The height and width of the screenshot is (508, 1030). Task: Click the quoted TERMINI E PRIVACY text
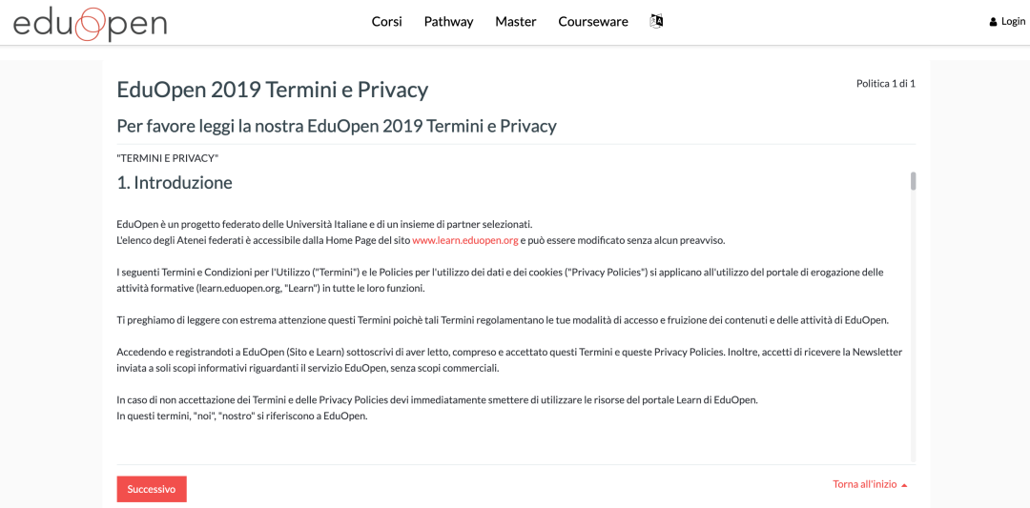point(167,158)
